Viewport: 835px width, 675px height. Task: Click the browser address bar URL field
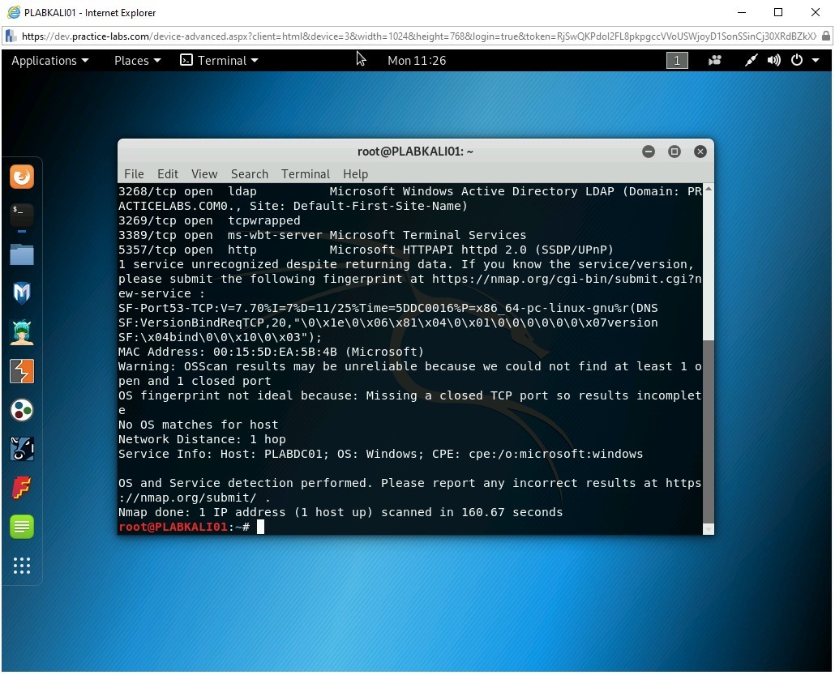324,36
